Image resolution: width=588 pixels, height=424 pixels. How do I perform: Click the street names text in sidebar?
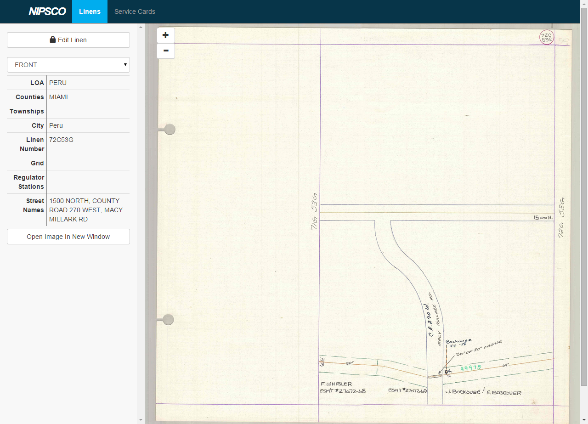[x=86, y=210]
